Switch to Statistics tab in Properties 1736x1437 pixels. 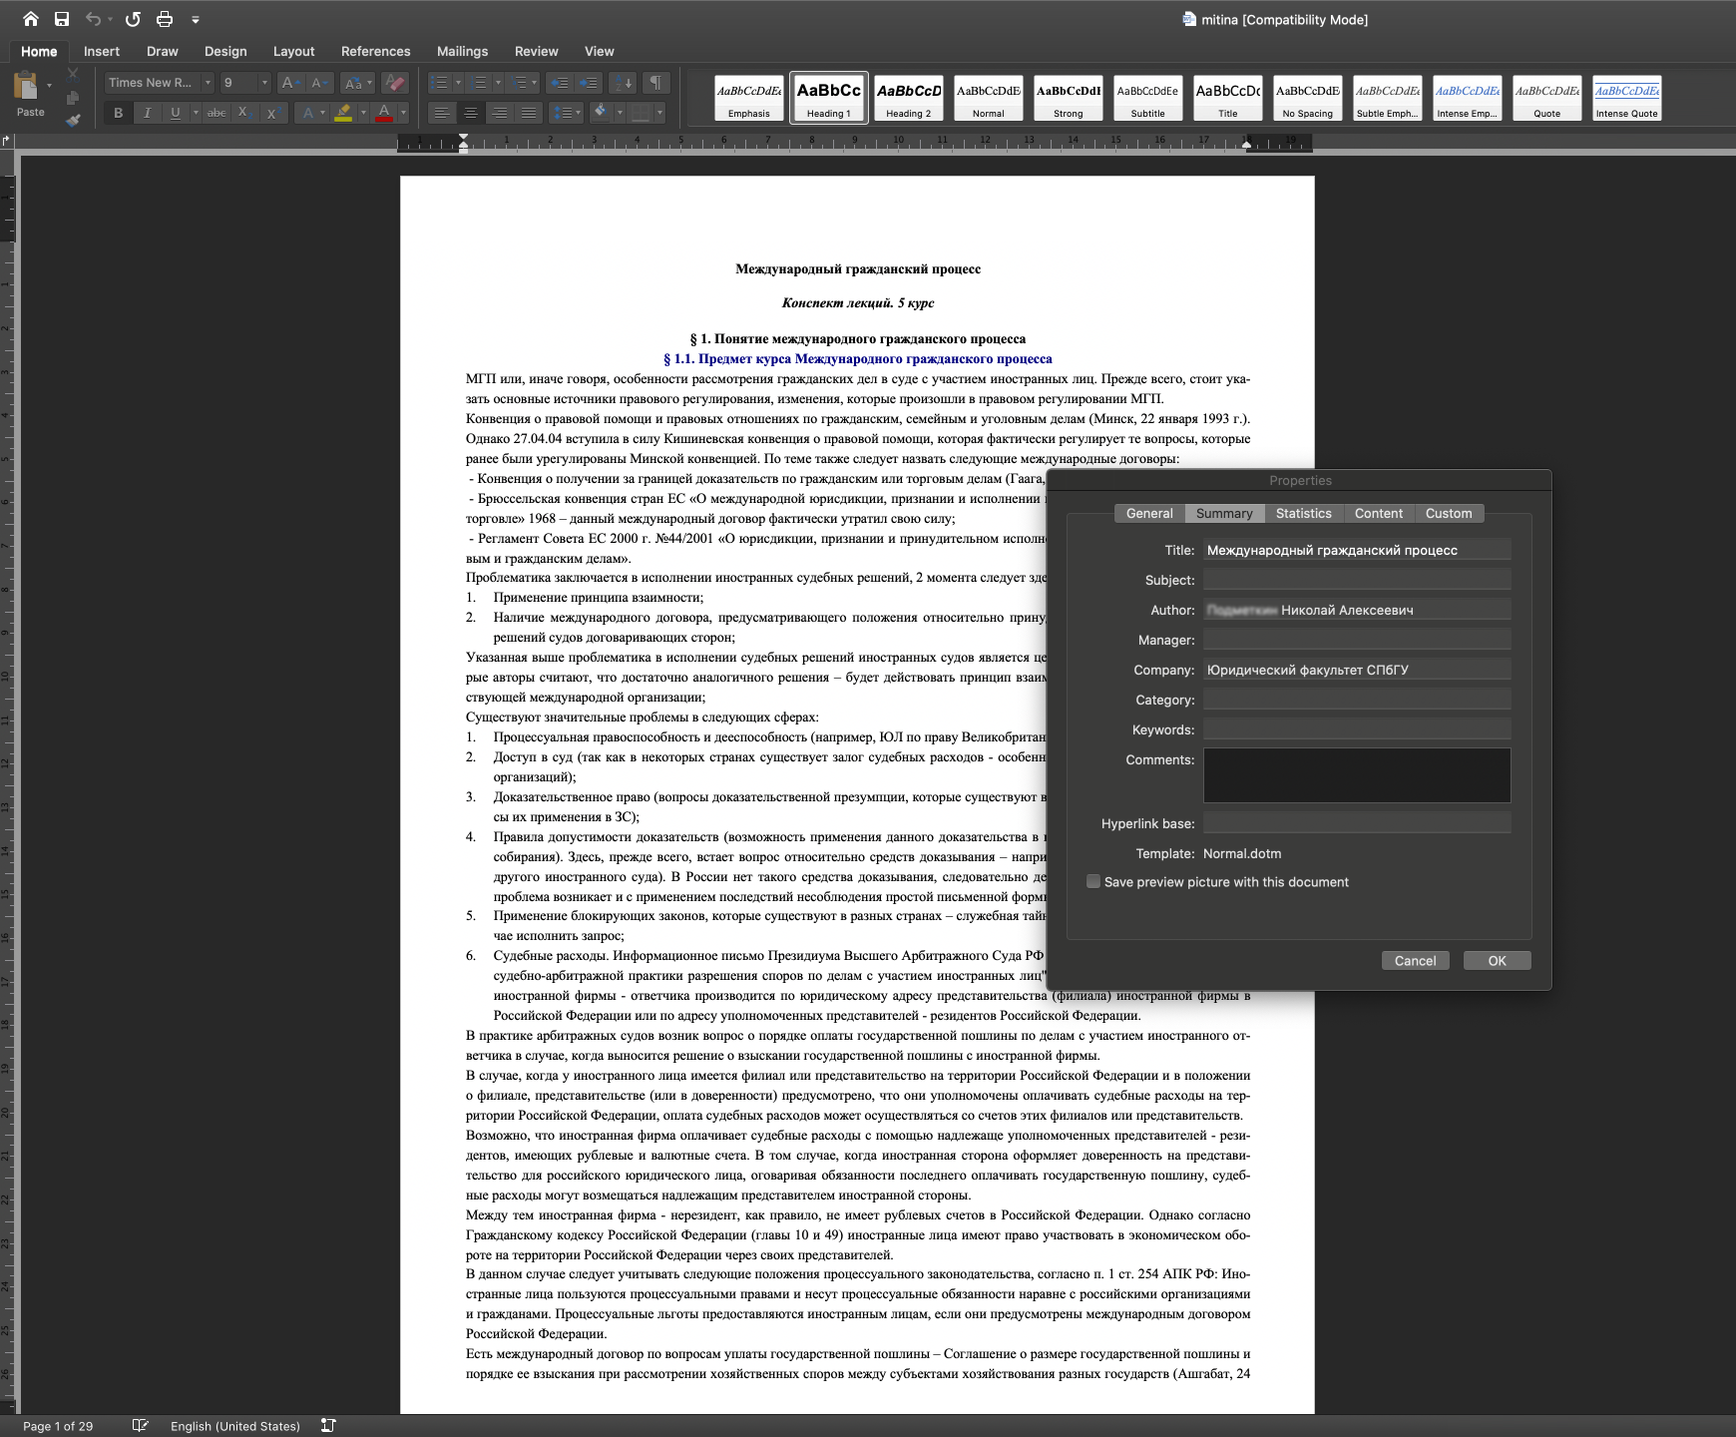click(x=1303, y=513)
